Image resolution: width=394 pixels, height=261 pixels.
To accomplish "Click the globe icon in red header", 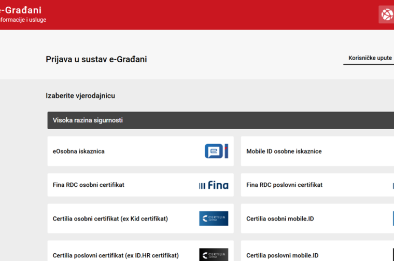I will [387, 15].
